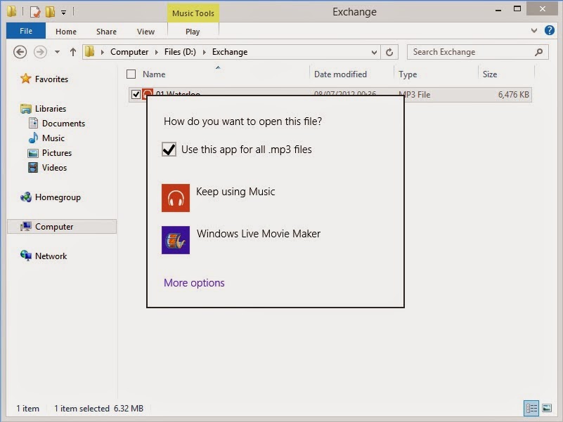Select Exchange in the address breadcrumb
Viewport: 563px width, 422px height.
coord(230,52)
